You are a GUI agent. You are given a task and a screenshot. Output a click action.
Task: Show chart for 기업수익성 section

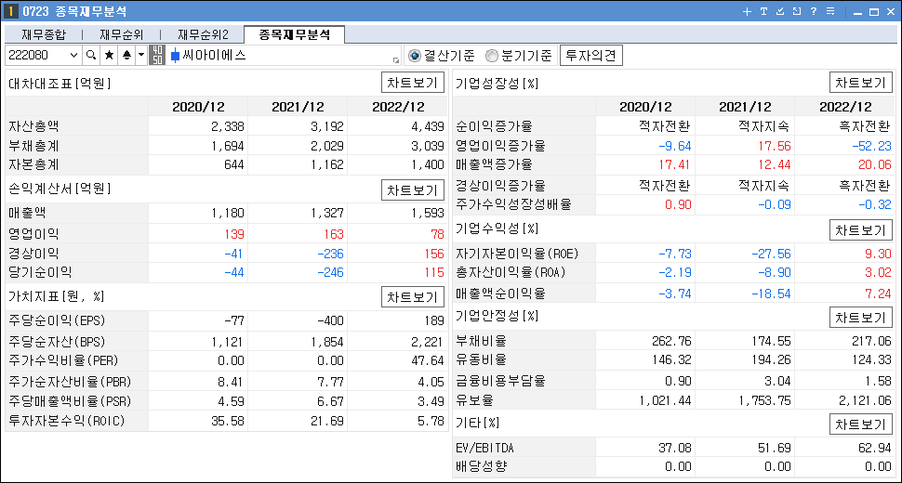point(860,230)
